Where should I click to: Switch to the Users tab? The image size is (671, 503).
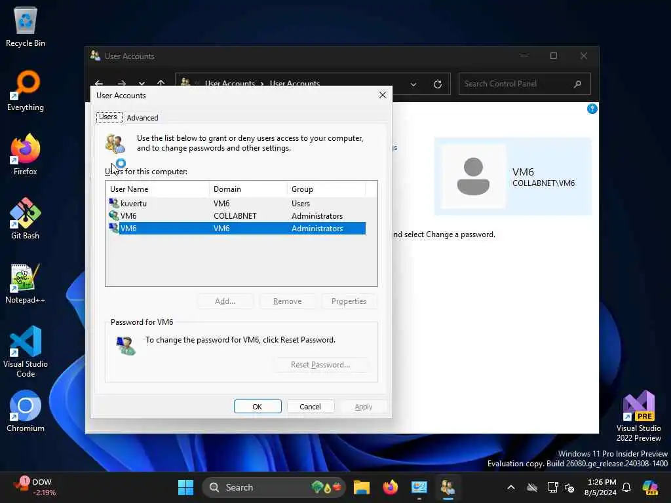pos(108,117)
